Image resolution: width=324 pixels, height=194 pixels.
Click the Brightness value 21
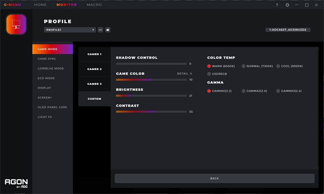tap(191, 96)
